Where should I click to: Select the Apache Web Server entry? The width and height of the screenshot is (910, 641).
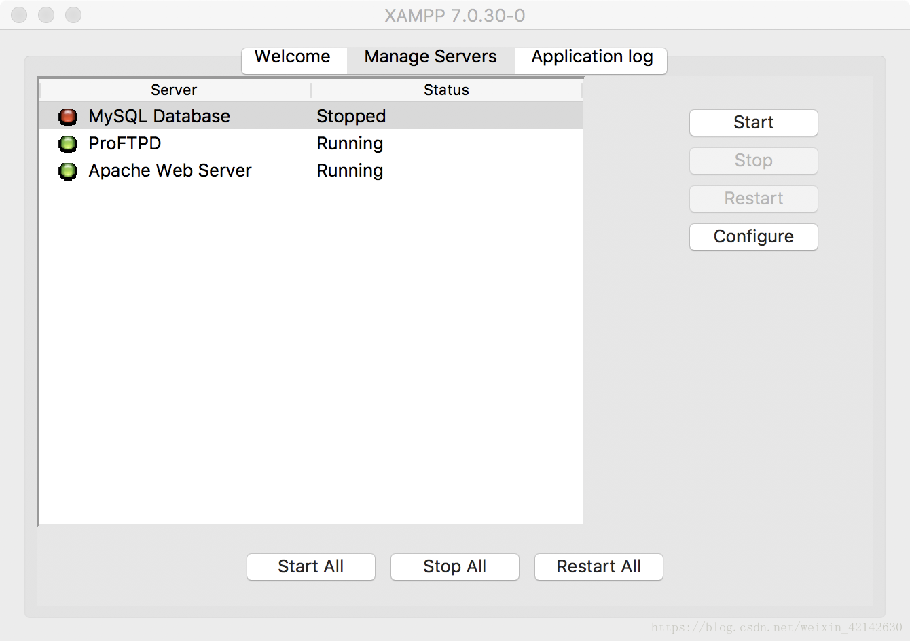pyautogui.click(x=170, y=170)
